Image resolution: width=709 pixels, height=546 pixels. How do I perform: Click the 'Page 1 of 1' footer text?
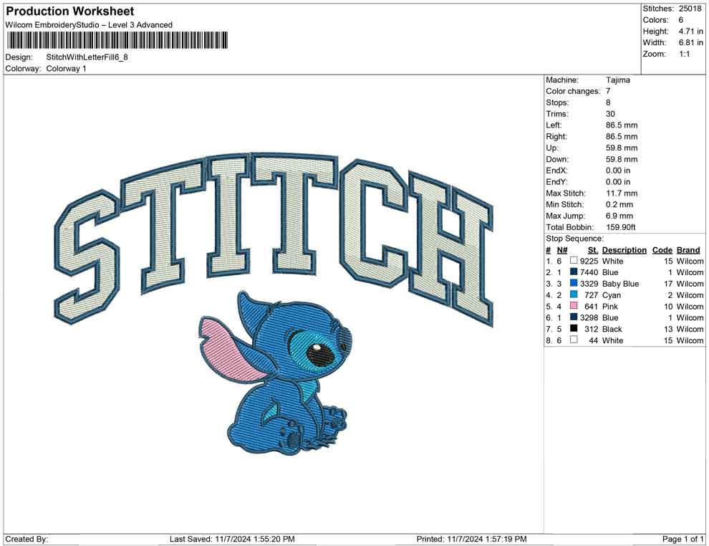[x=683, y=539]
